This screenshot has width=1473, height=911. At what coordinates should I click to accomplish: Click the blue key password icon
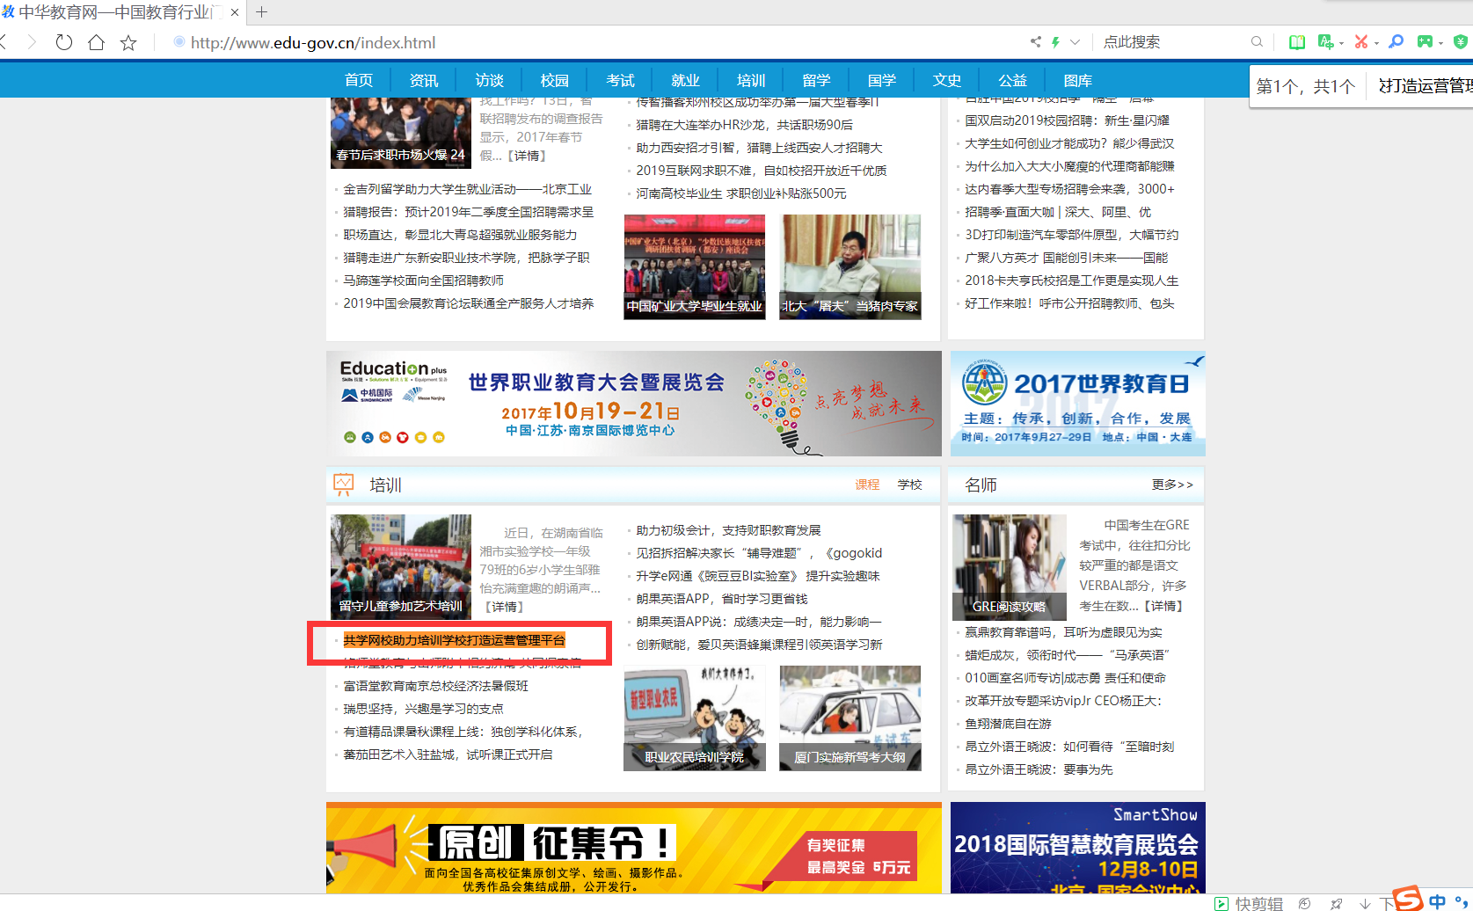(1396, 41)
